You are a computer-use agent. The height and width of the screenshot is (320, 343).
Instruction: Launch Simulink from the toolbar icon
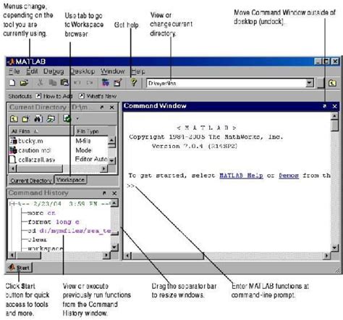click(x=106, y=83)
